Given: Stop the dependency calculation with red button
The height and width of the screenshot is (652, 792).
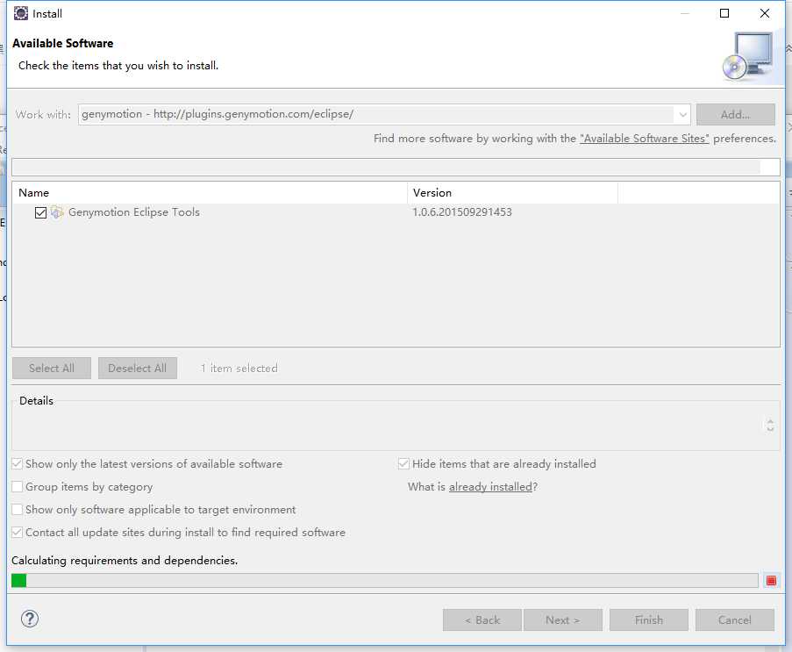Looking at the screenshot, I should [x=771, y=581].
